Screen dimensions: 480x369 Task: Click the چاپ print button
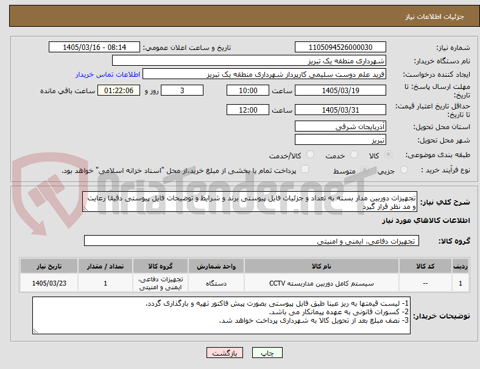click(267, 353)
